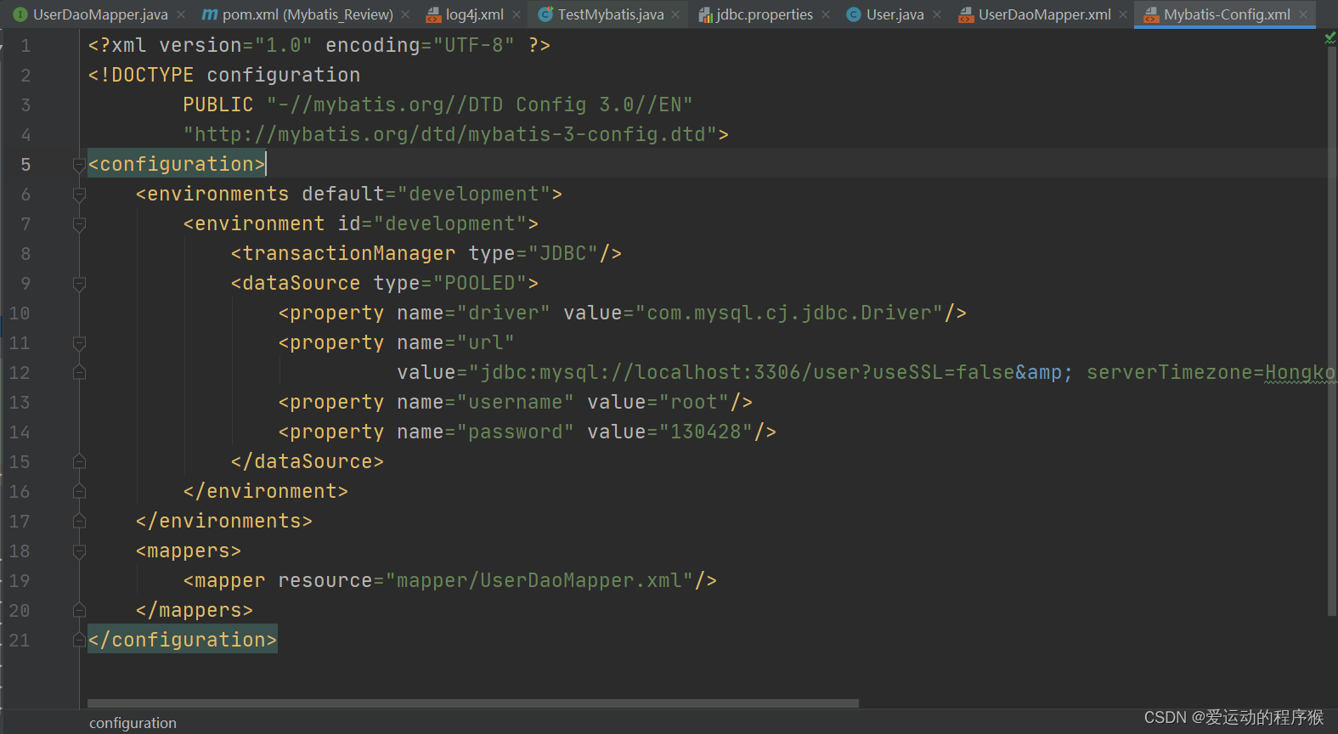The width and height of the screenshot is (1338, 734).
Task: Click the password value "130428"
Action: point(706,432)
